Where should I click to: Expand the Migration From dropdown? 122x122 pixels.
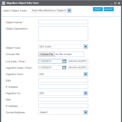point(86,74)
